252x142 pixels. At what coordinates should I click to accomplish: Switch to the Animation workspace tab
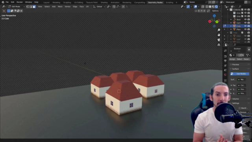click(x=115, y=3)
